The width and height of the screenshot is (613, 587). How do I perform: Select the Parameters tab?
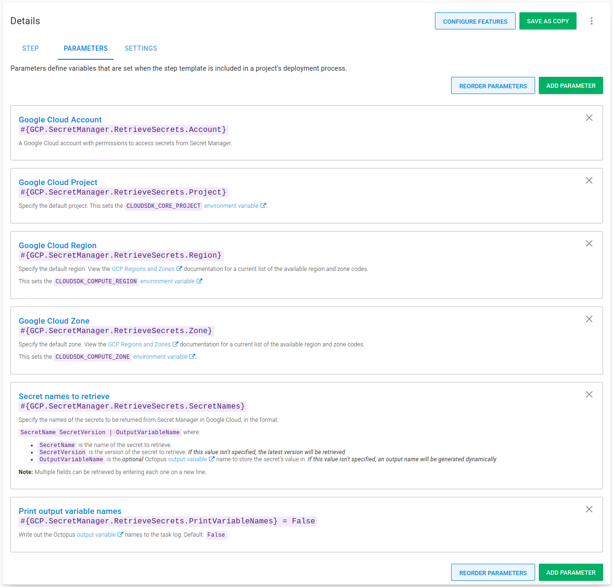[x=85, y=48]
